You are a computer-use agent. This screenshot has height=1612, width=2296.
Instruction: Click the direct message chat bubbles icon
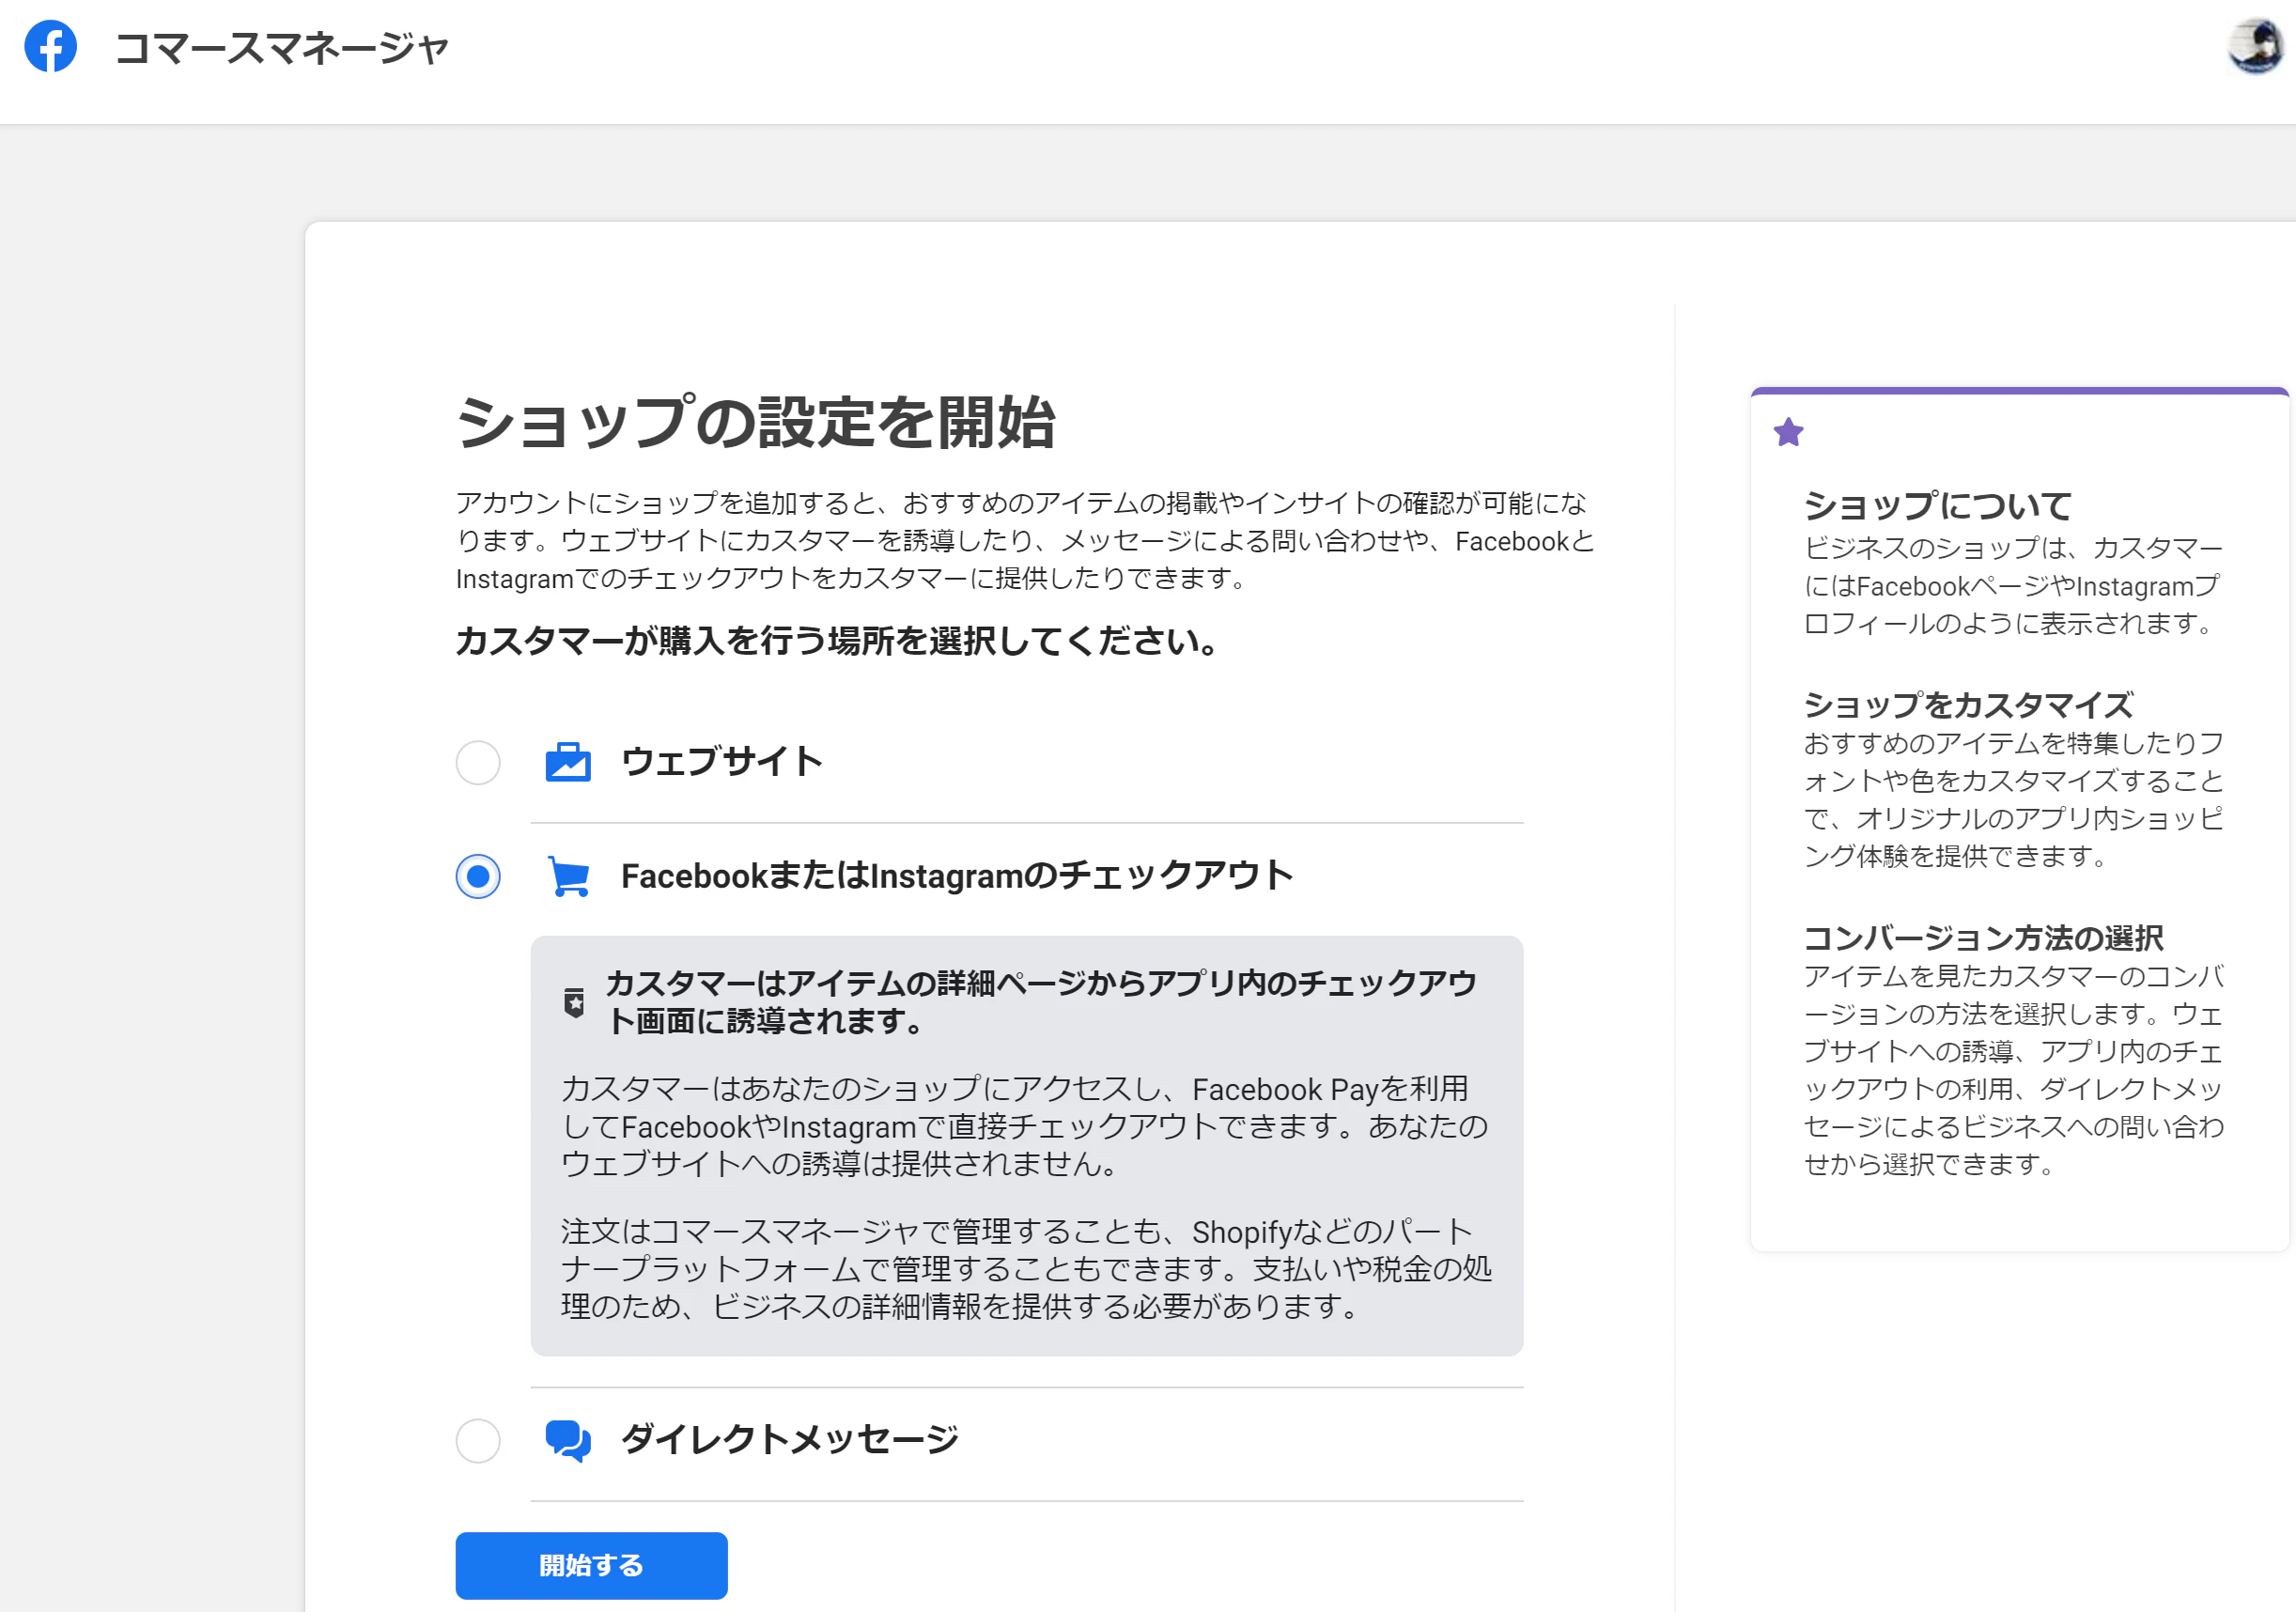[568, 1441]
